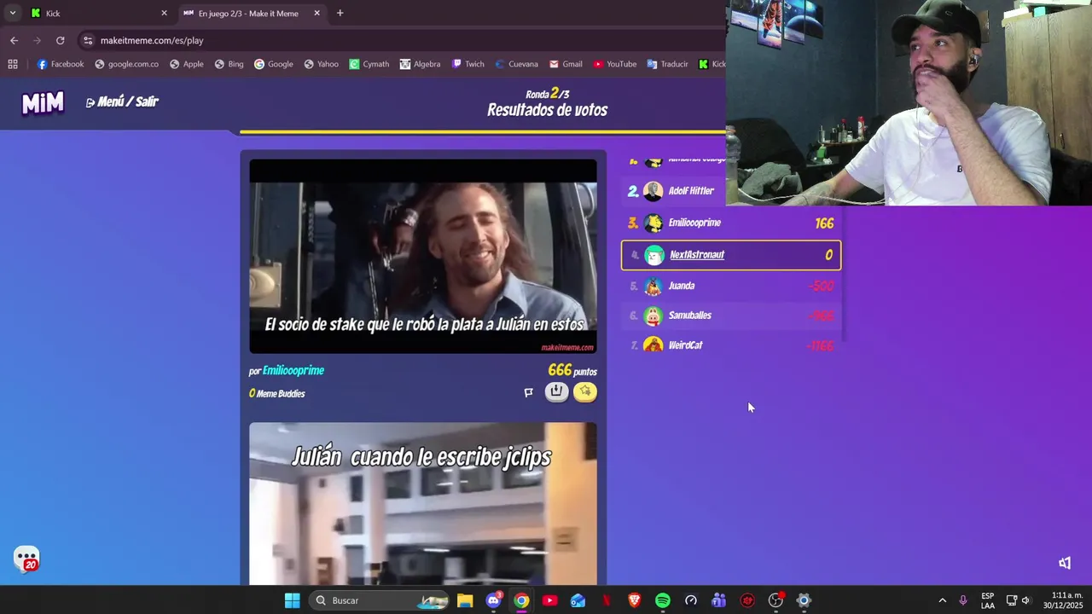Open the system volume control
1092x614 pixels.
[1025, 600]
